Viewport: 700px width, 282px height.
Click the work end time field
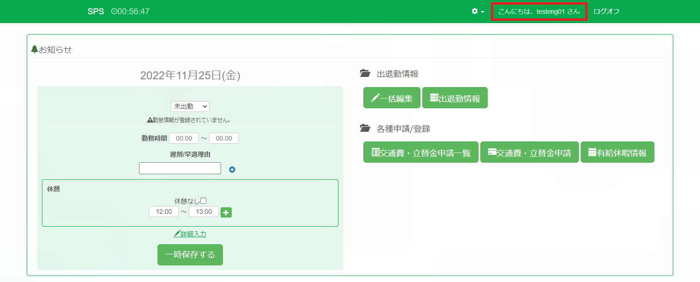pyautogui.click(x=224, y=138)
